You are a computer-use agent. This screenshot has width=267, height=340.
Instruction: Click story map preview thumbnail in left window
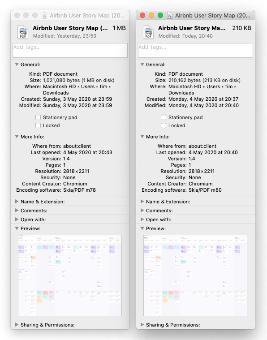click(x=70, y=275)
